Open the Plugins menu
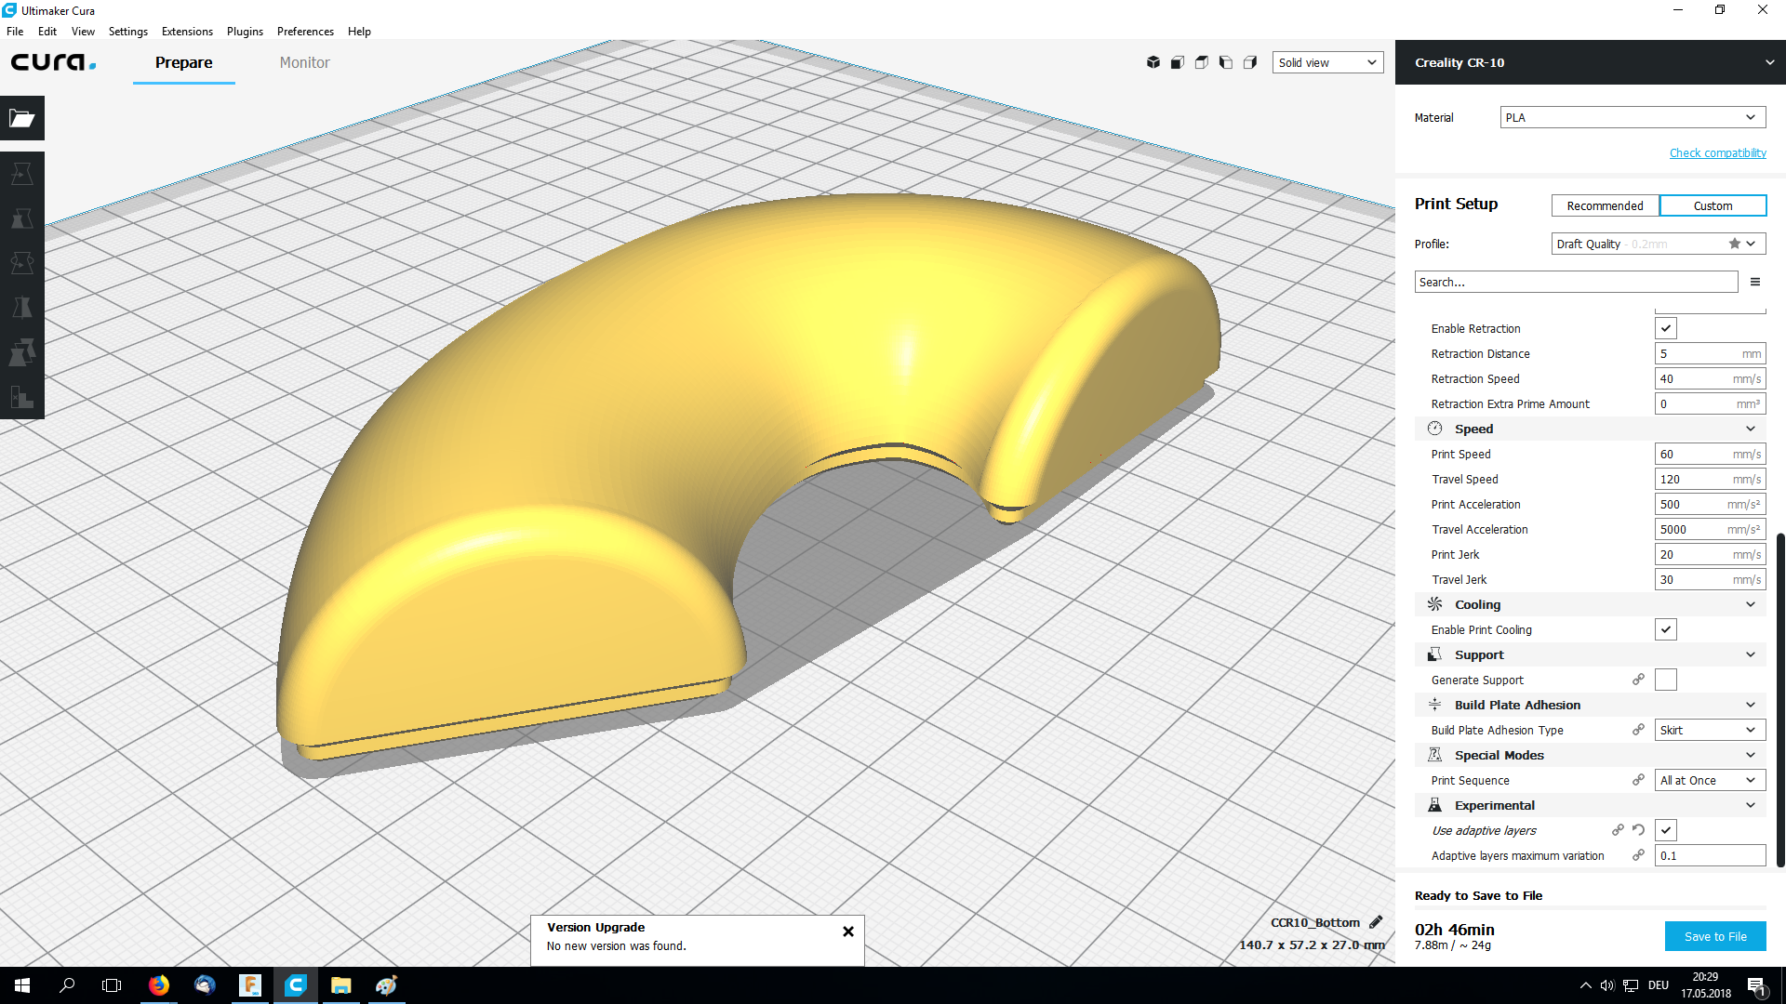 tap(245, 31)
